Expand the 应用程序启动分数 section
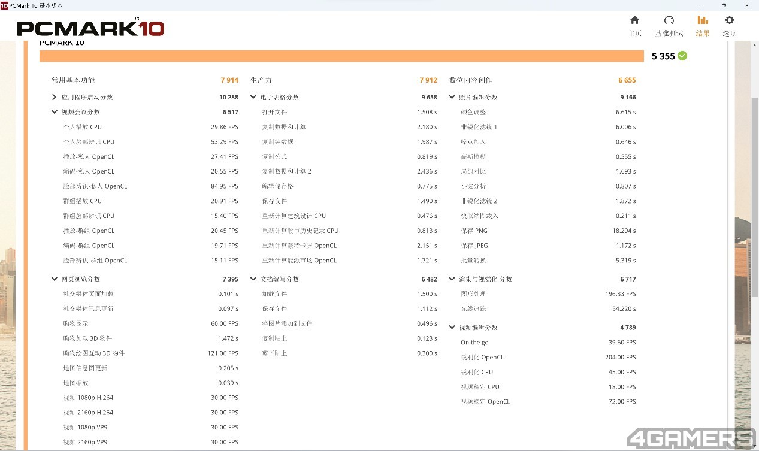759x451 pixels. [x=55, y=97]
